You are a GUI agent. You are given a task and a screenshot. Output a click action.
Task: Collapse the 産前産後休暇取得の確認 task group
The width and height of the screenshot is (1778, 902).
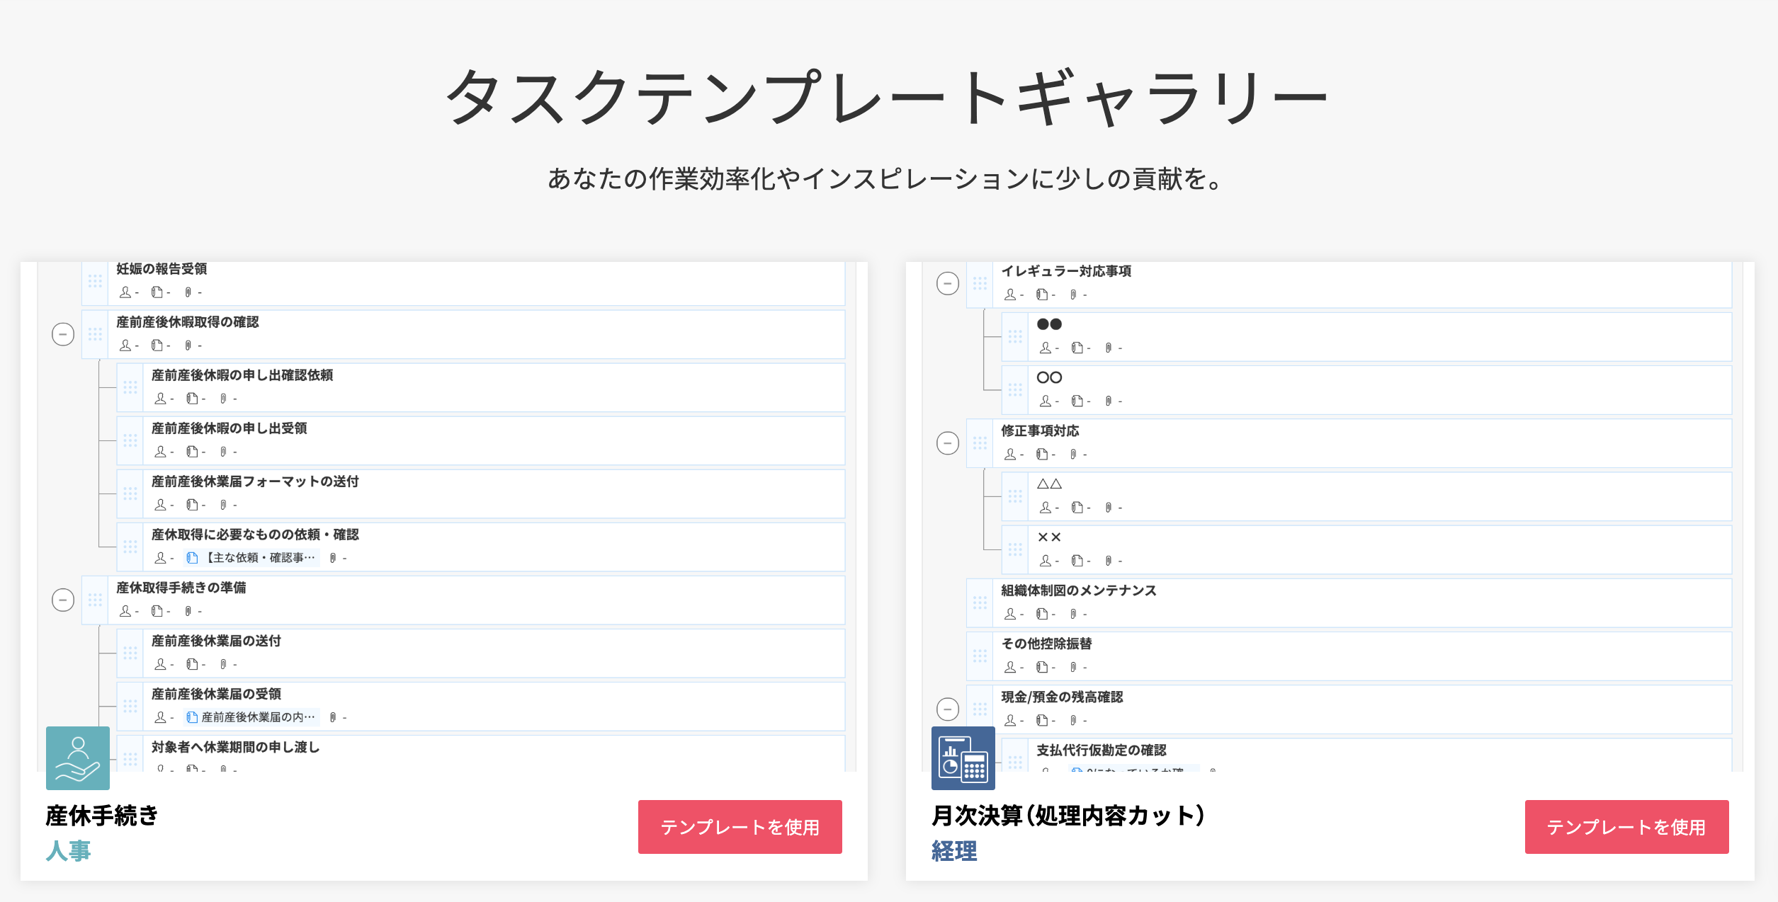tap(63, 334)
